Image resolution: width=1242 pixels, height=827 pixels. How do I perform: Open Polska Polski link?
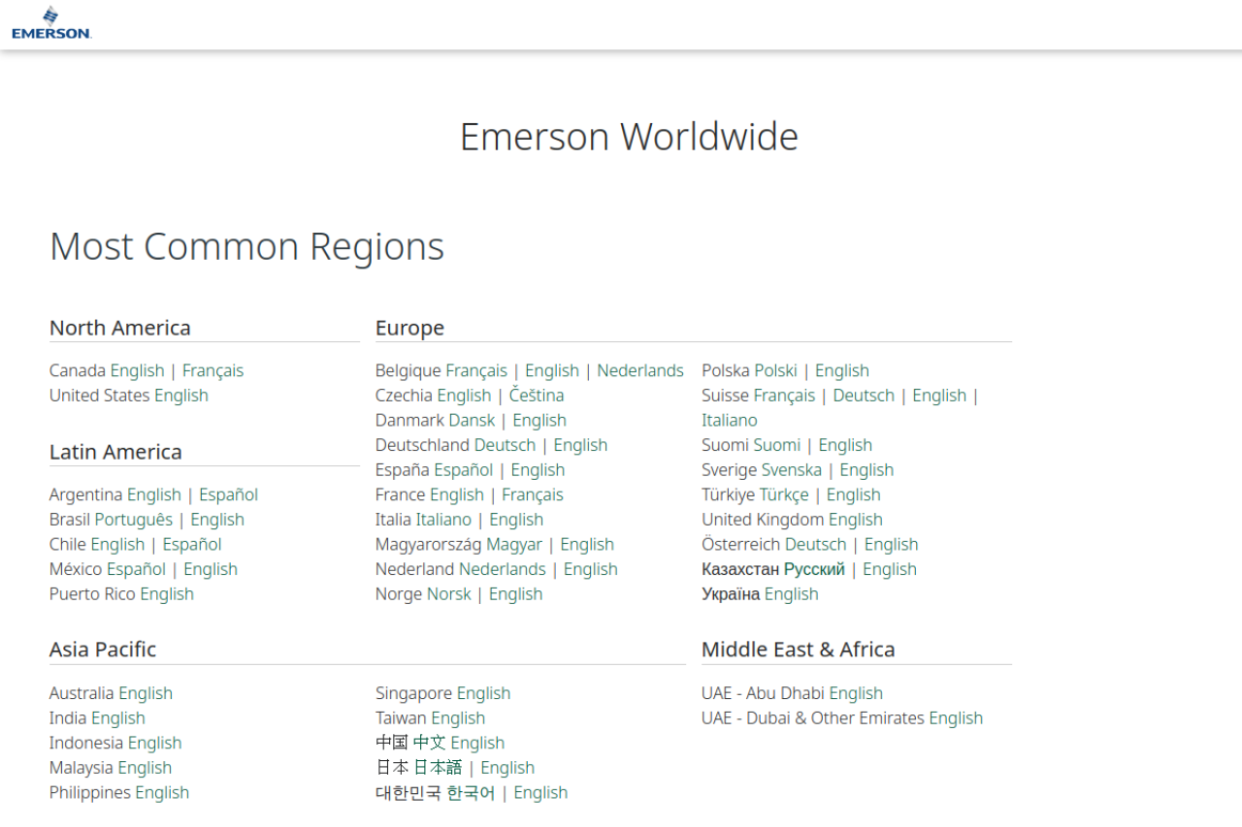[x=776, y=370]
